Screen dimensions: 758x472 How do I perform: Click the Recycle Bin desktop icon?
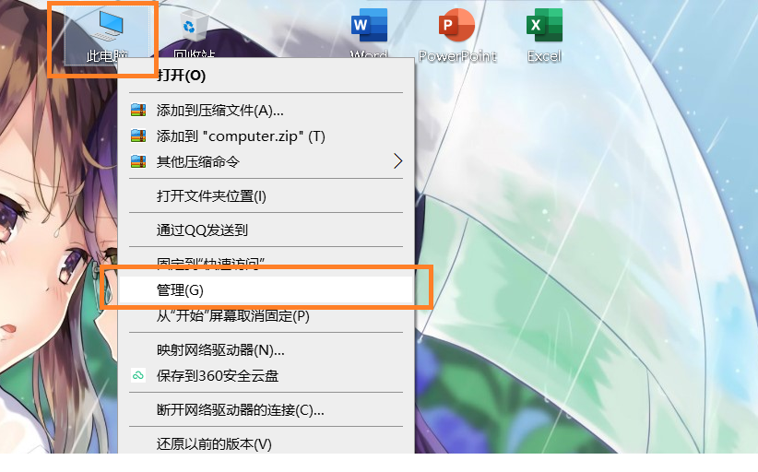point(194,33)
